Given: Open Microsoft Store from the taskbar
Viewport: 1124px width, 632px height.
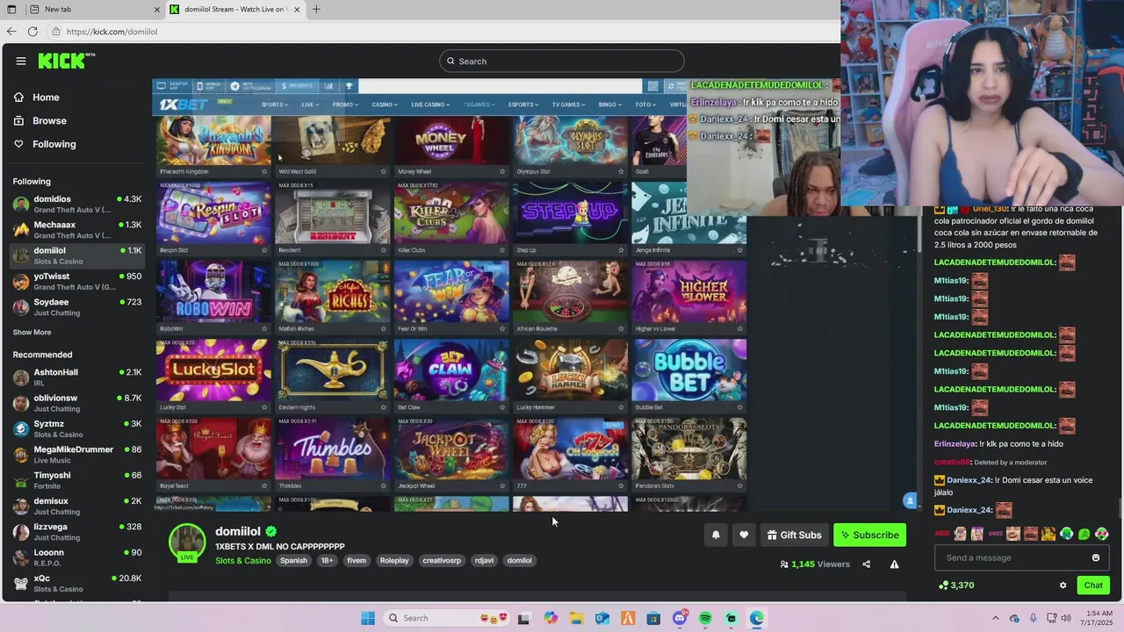Looking at the screenshot, I should coord(653,618).
